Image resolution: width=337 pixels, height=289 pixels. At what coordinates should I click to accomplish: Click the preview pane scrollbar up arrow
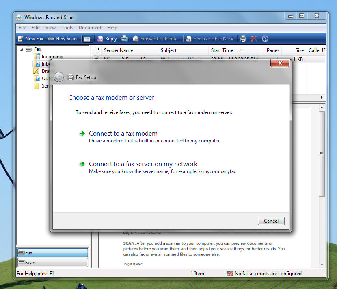[322, 107]
